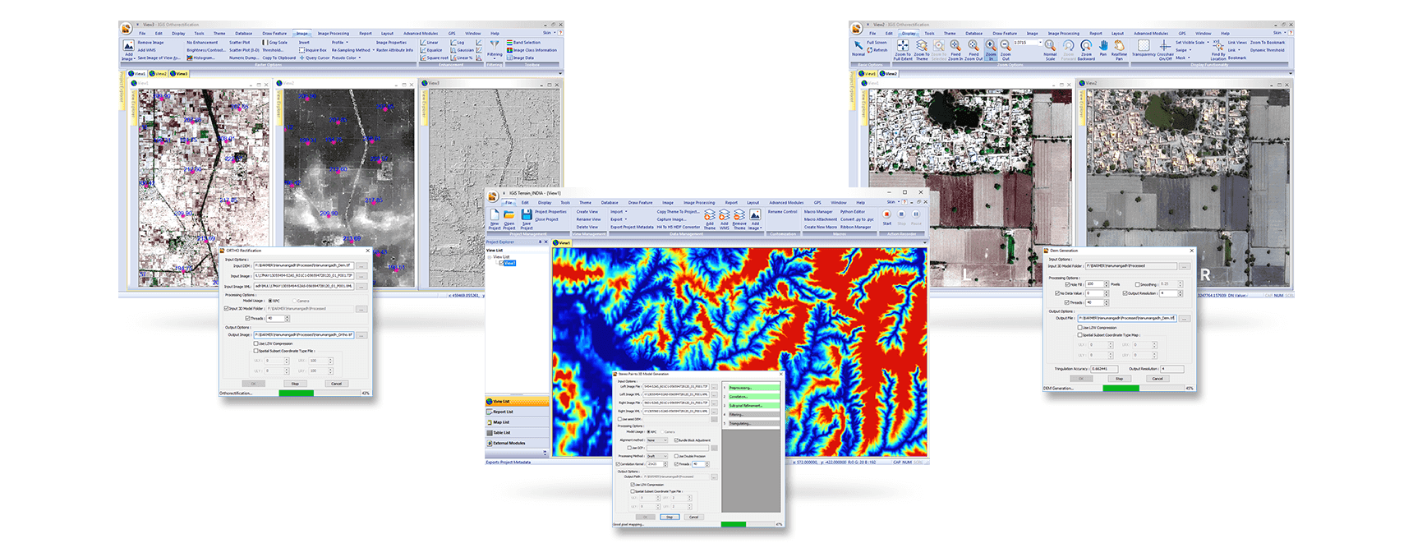
Task: Toggle Crosshair On/Off in View2 window
Action: (x=1165, y=50)
